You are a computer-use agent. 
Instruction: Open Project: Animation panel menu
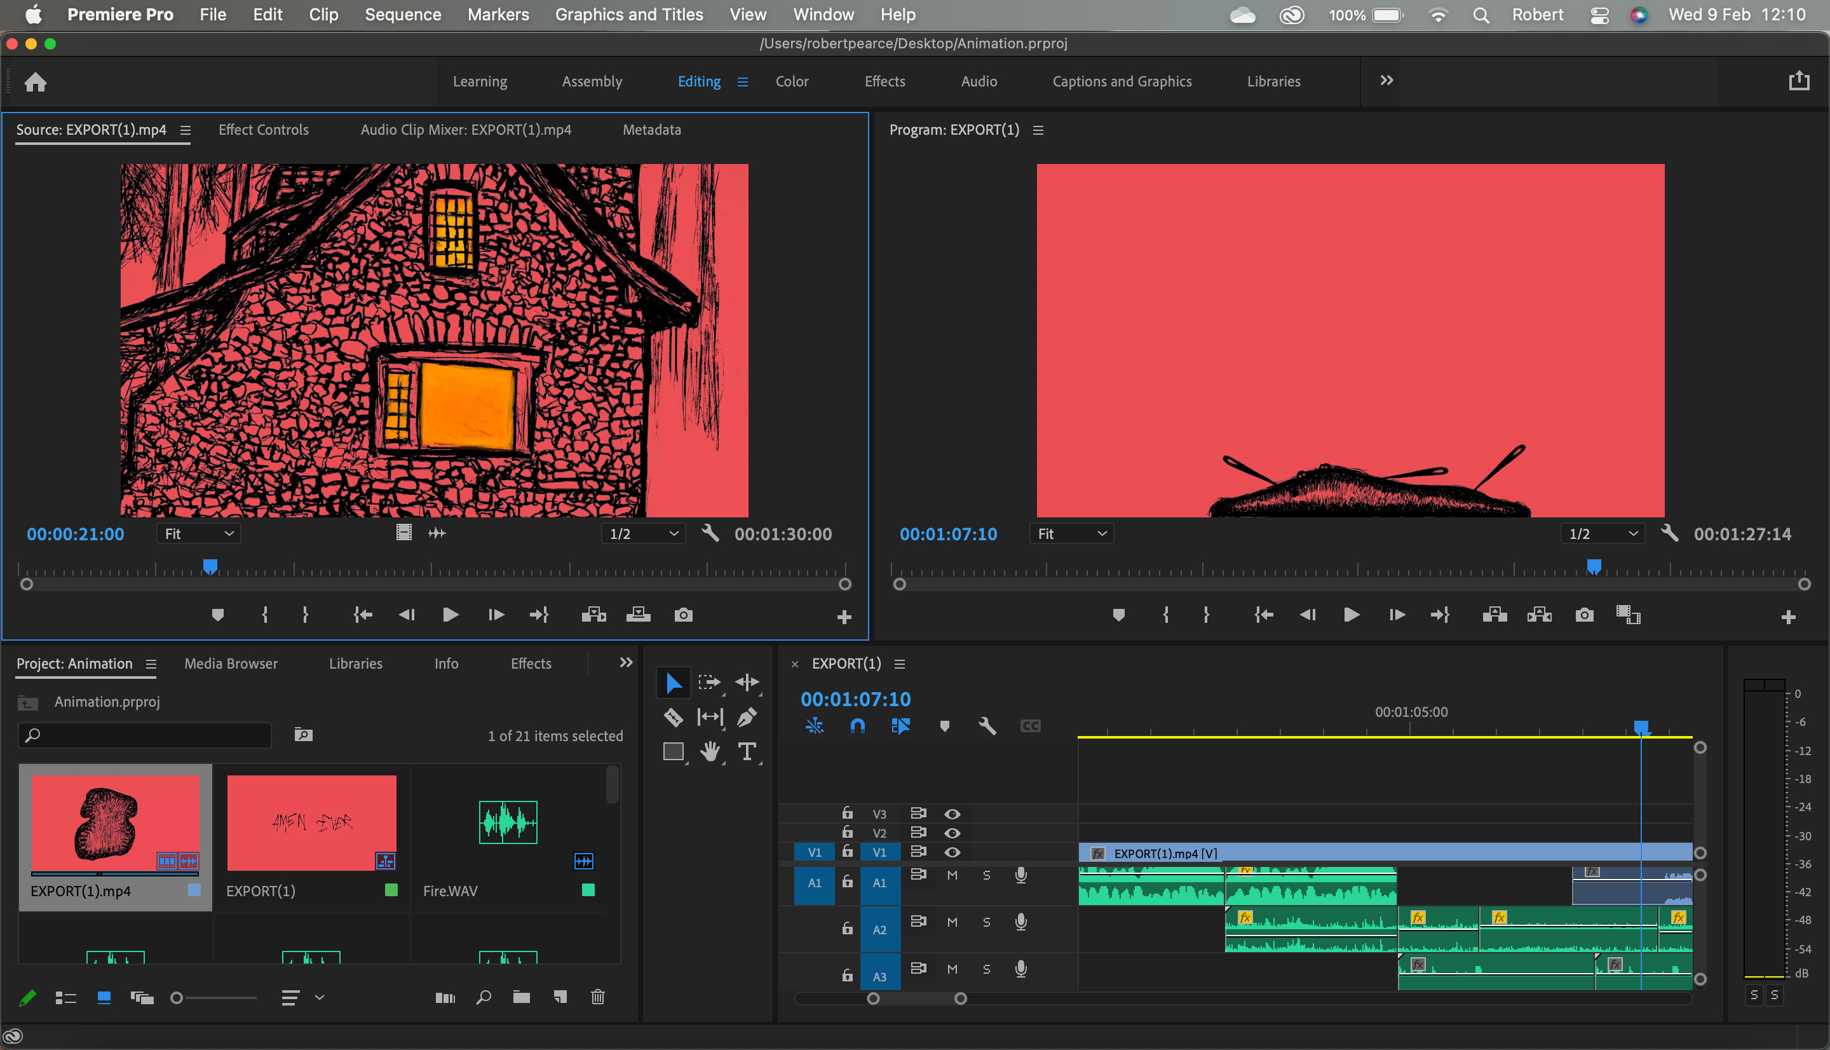point(151,664)
